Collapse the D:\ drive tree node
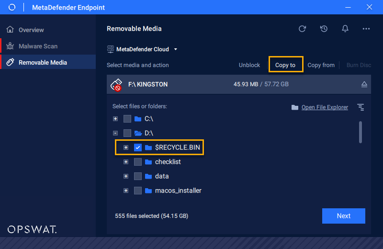The height and width of the screenshot is (249, 383). (115, 133)
